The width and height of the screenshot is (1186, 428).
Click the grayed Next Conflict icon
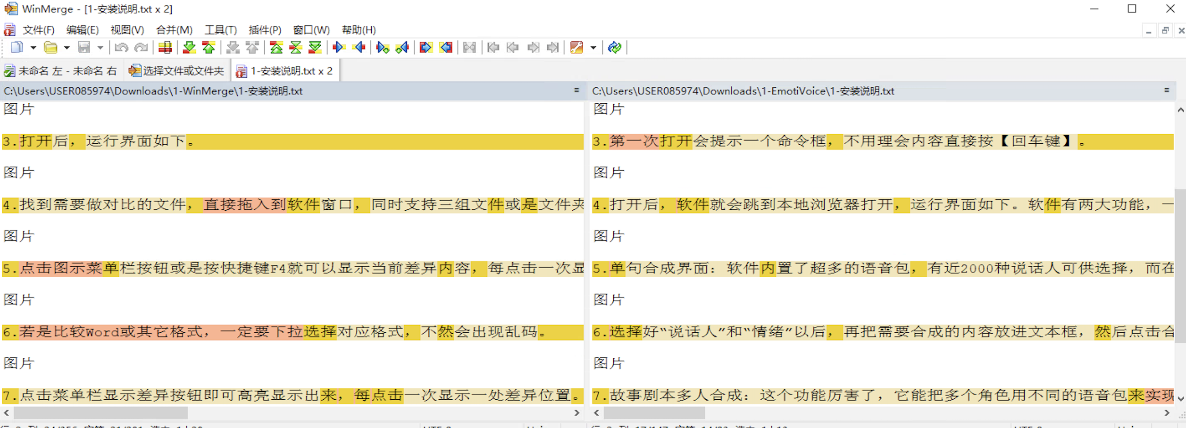point(233,47)
